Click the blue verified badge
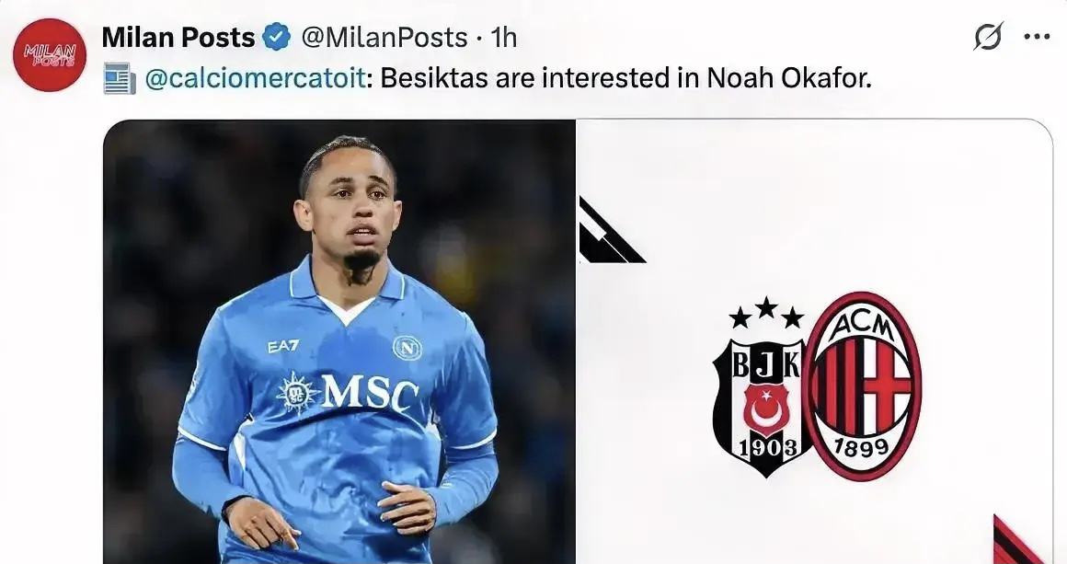 276,38
